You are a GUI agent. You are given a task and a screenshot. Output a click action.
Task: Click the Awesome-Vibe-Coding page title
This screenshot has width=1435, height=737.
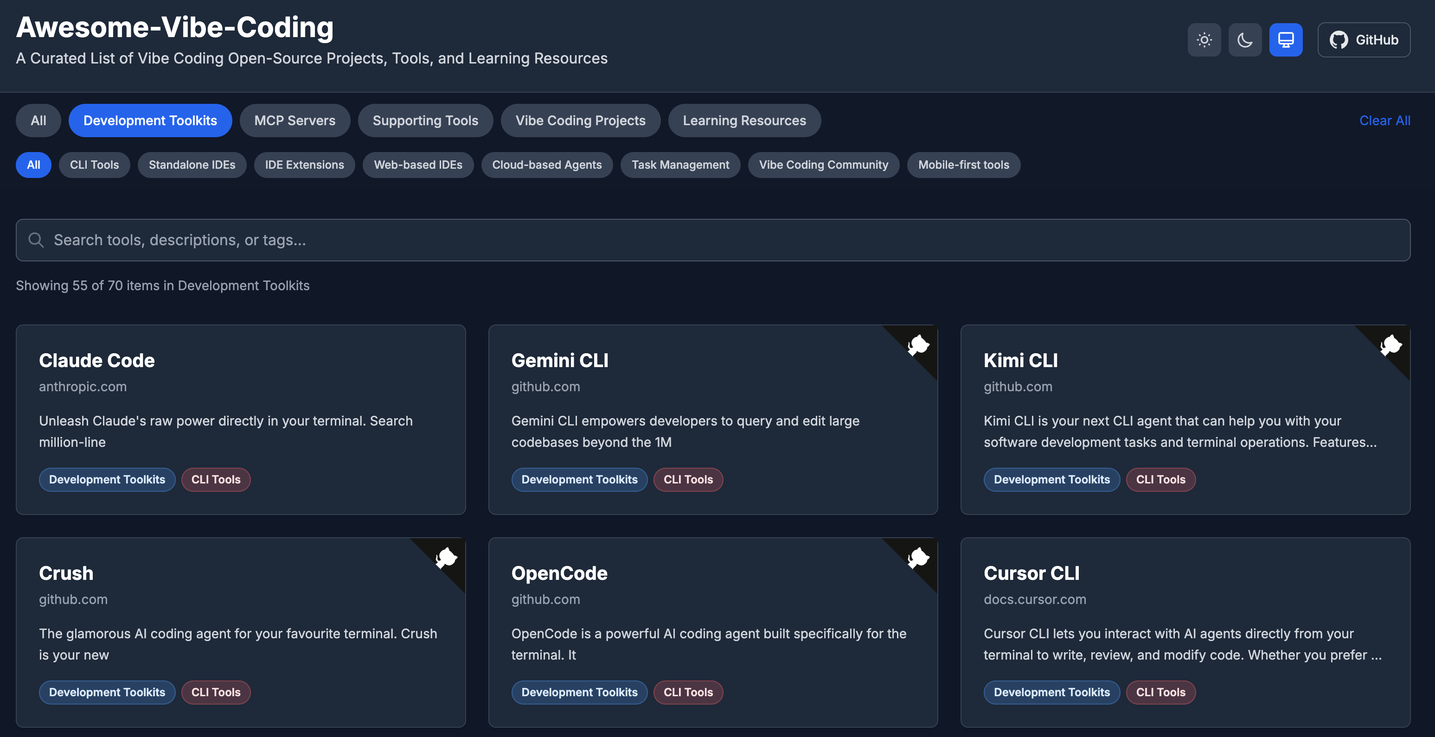(175, 27)
